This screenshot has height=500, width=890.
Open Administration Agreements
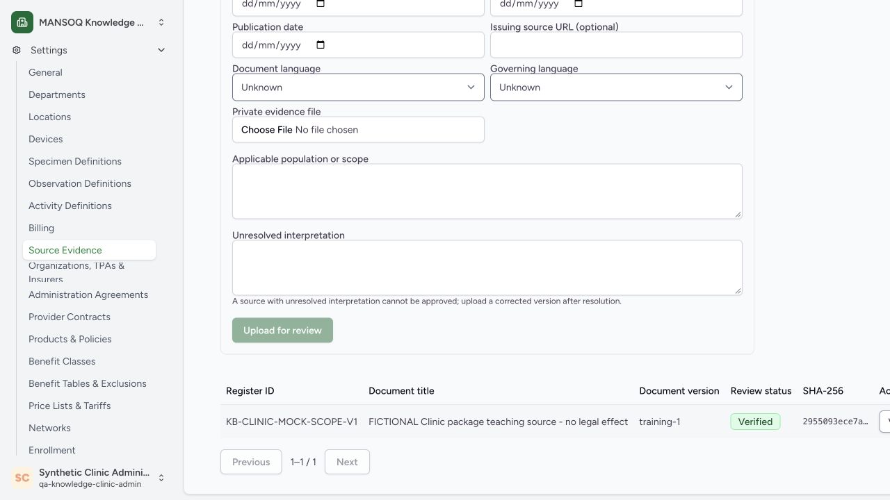[88, 294]
